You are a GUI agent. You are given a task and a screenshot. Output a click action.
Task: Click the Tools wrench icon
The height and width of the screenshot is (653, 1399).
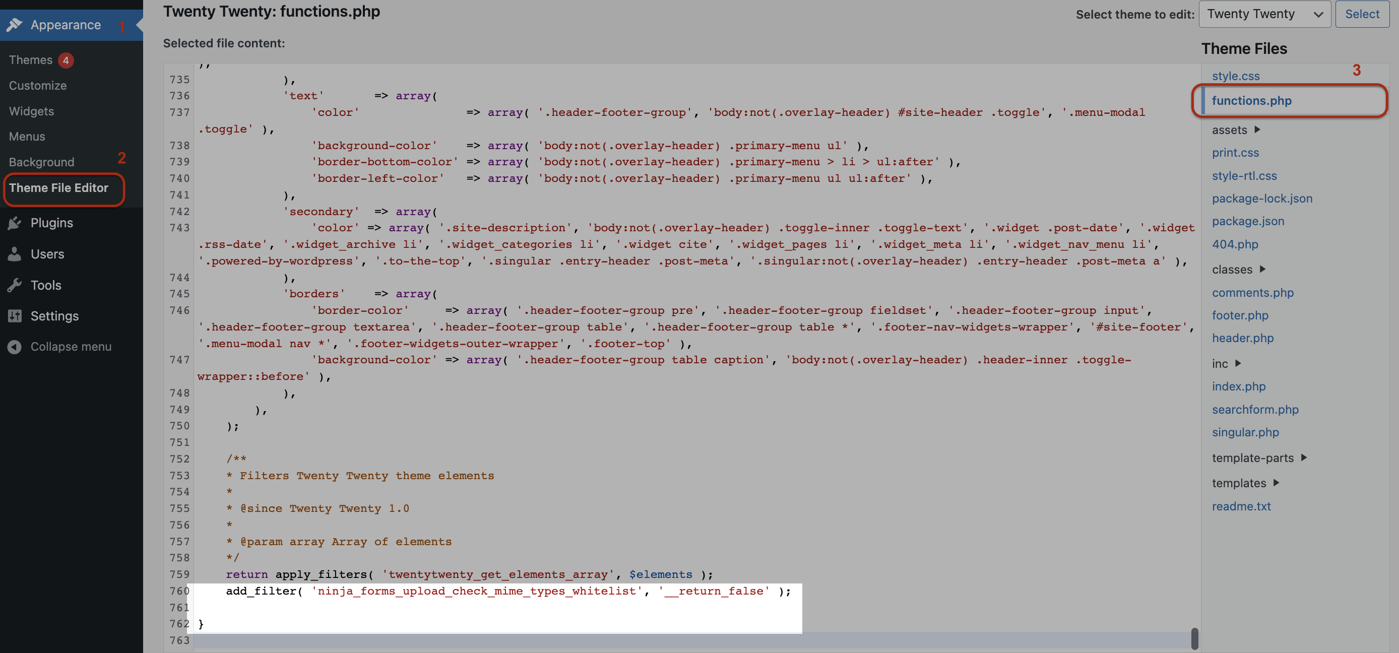point(15,285)
